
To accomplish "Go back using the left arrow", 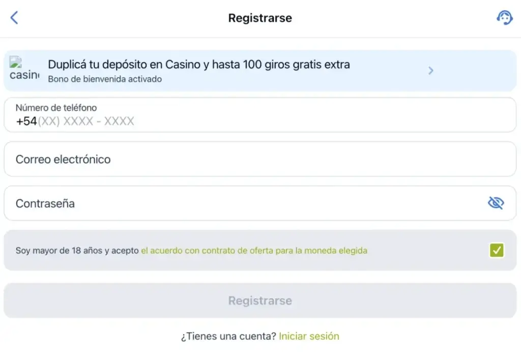I will [x=14, y=18].
